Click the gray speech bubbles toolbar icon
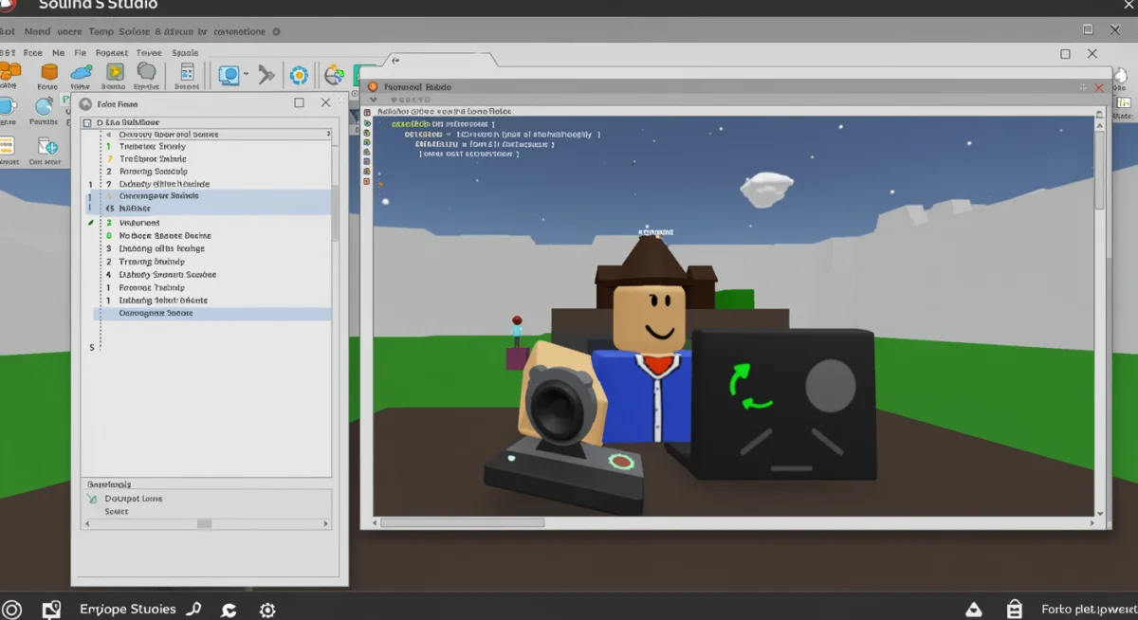Viewport: 1138px width, 620px height. click(146, 71)
